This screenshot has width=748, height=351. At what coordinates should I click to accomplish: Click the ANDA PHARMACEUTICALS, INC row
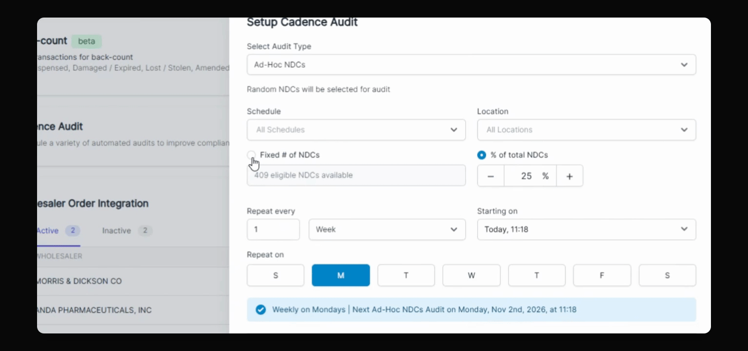pyautogui.click(x=133, y=310)
